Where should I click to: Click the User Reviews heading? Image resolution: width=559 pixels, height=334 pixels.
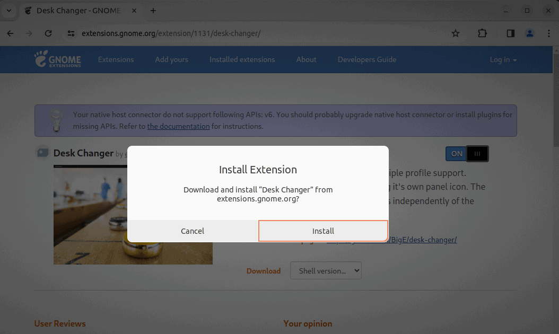click(60, 324)
